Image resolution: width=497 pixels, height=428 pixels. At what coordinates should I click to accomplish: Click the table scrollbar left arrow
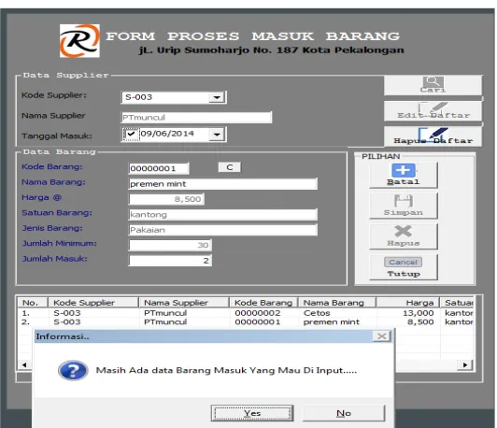click(24, 364)
